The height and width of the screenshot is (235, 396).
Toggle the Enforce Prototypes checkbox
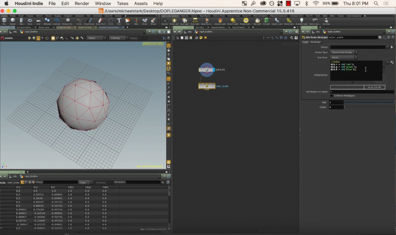tap(331, 95)
